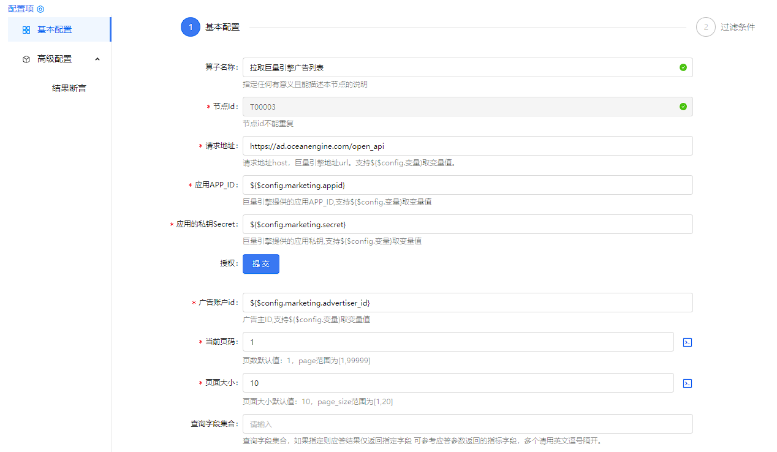Click the green check in 算子名称 field

click(683, 67)
